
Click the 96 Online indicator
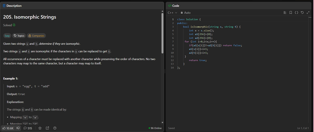coord(155,128)
